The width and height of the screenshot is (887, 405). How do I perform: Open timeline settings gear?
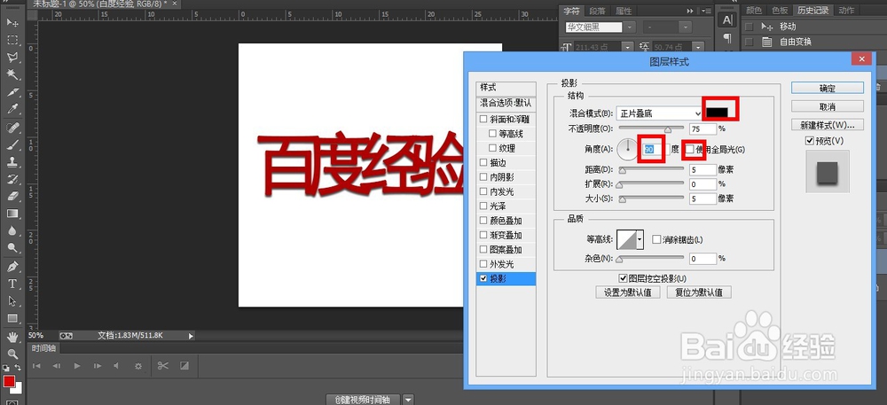tap(138, 366)
